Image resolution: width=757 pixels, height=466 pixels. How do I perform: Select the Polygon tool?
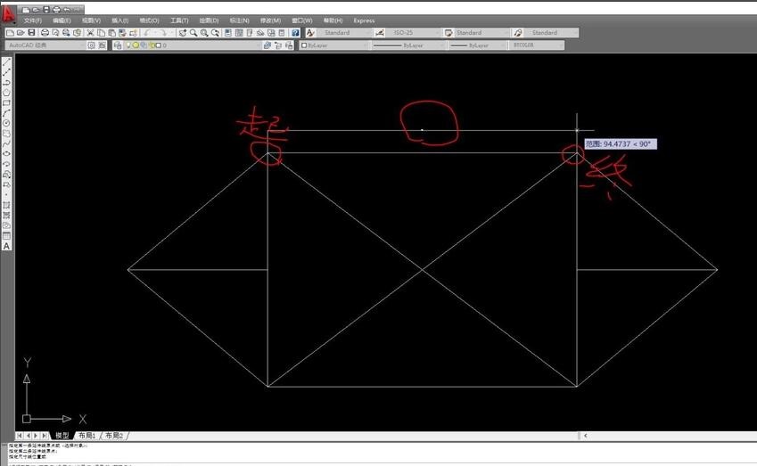(7, 93)
